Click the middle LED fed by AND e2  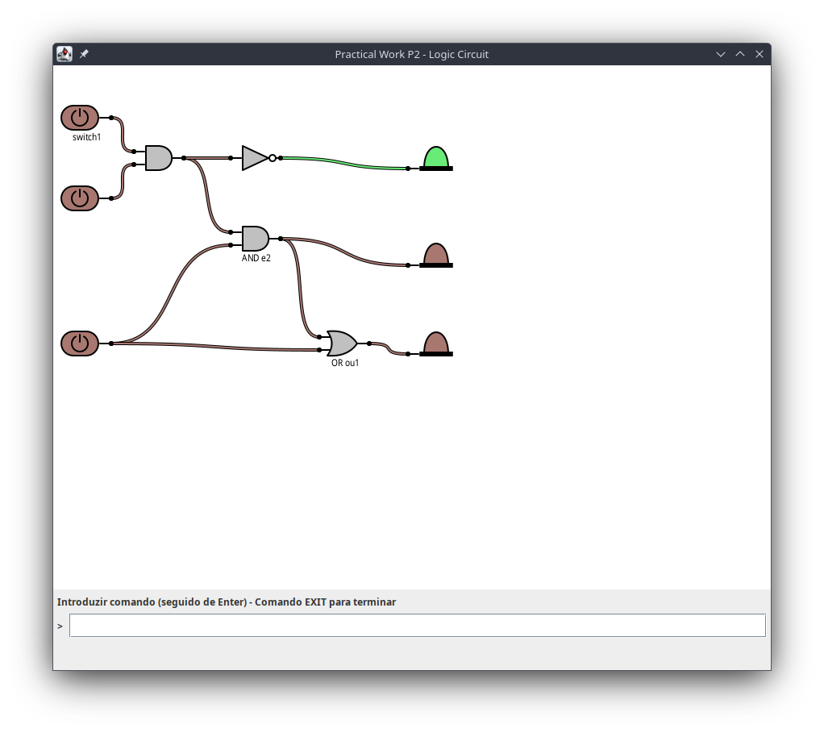pyautogui.click(x=436, y=256)
